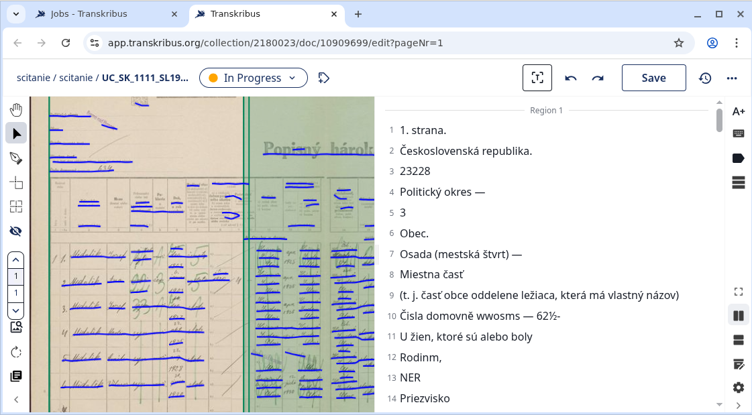Click the Save button
Viewport: 752px width, 415px height.
653,78
